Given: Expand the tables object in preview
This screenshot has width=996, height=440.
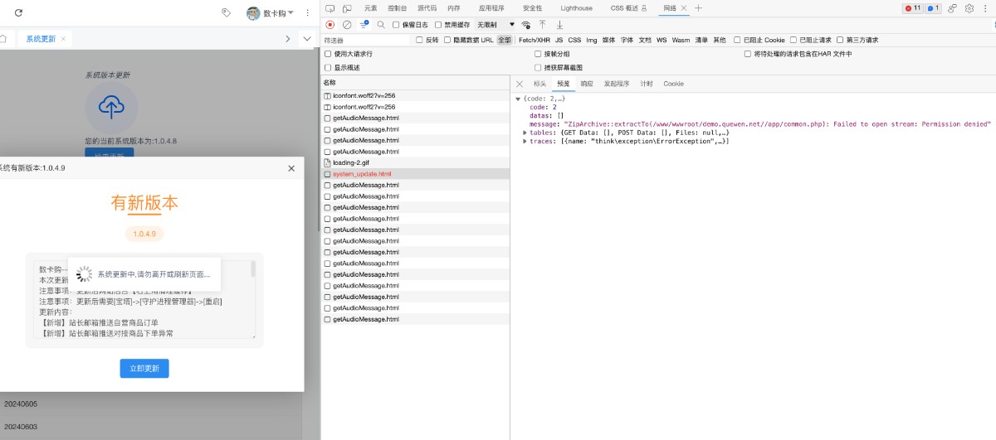Looking at the screenshot, I should (525, 133).
